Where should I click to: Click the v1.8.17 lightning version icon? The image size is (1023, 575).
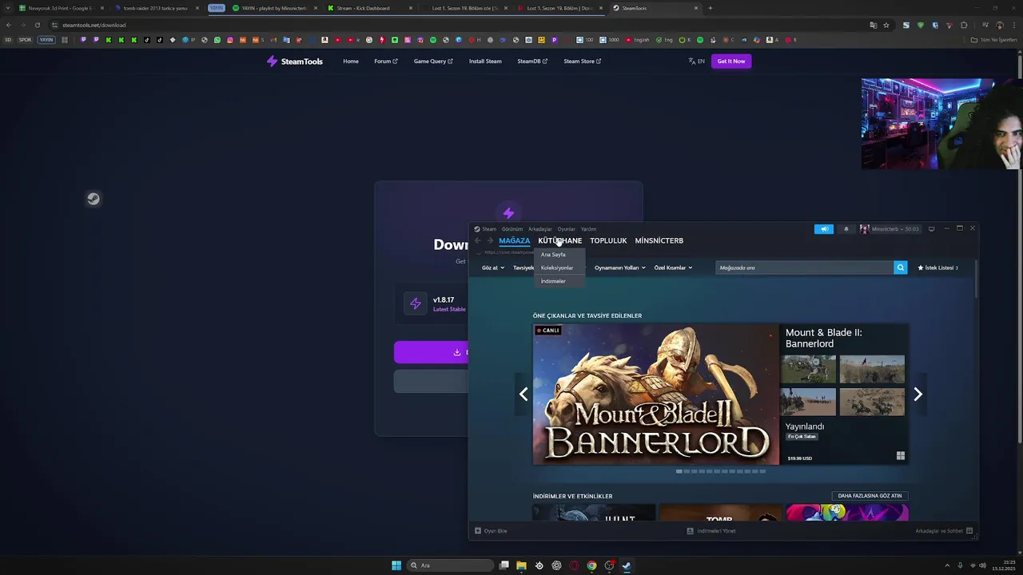415,303
